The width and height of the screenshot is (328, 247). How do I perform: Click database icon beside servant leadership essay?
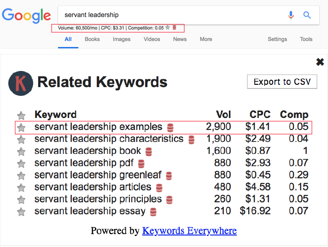(153, 212)
